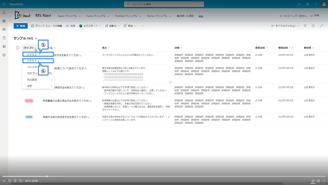Open the lists icon in left rail
The height and width of the screenshot is (185, 328).
click(x=4, y=46)
